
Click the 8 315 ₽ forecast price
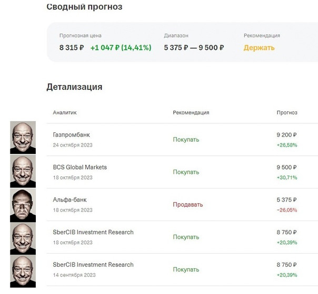click(72, 48)
